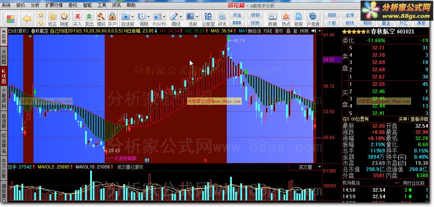Click the 周期 period clock icon

point(142,16)
